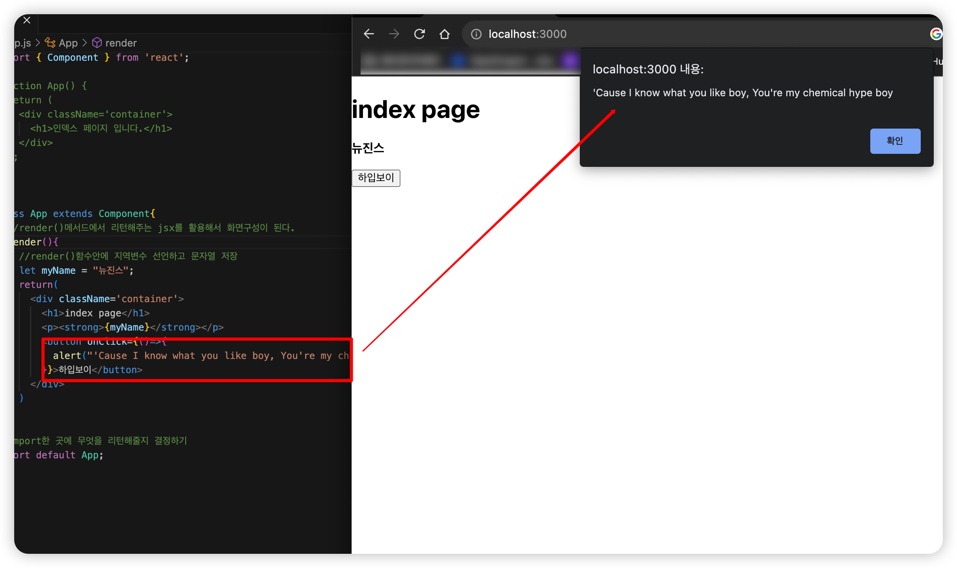
Task: Click the blurred purple bookmark icon
Action: point(569,61)
